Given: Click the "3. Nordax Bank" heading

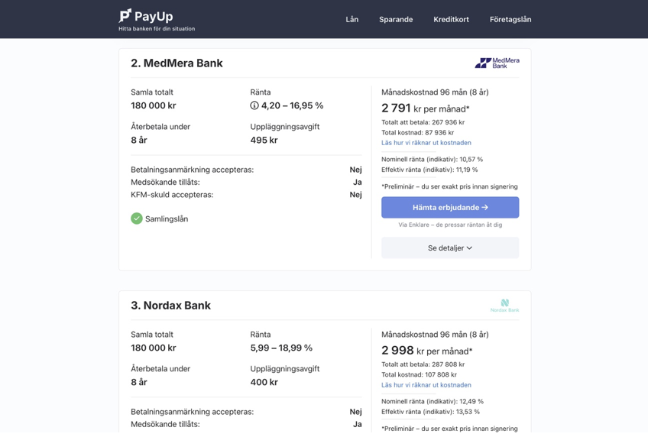Looking at the screenshot, I should pyautogui.click(x=170, y=306).
